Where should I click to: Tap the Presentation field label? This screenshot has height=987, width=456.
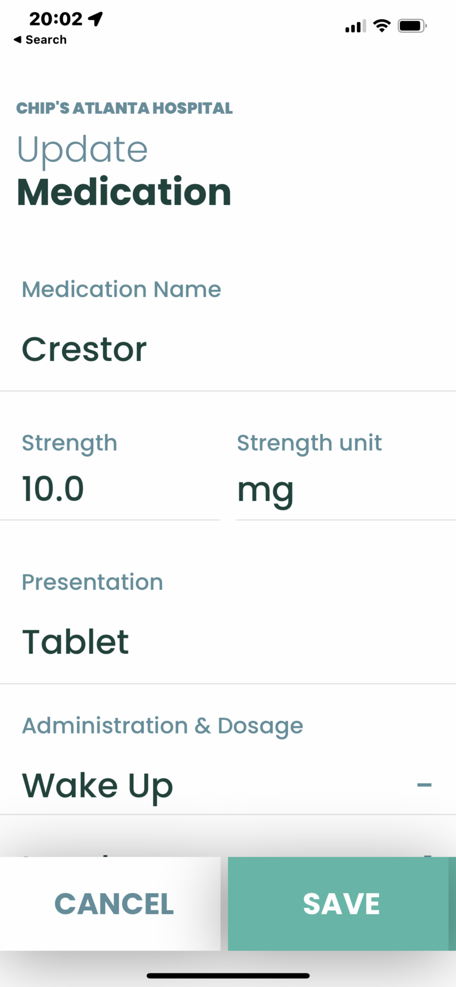coord(92,582)
